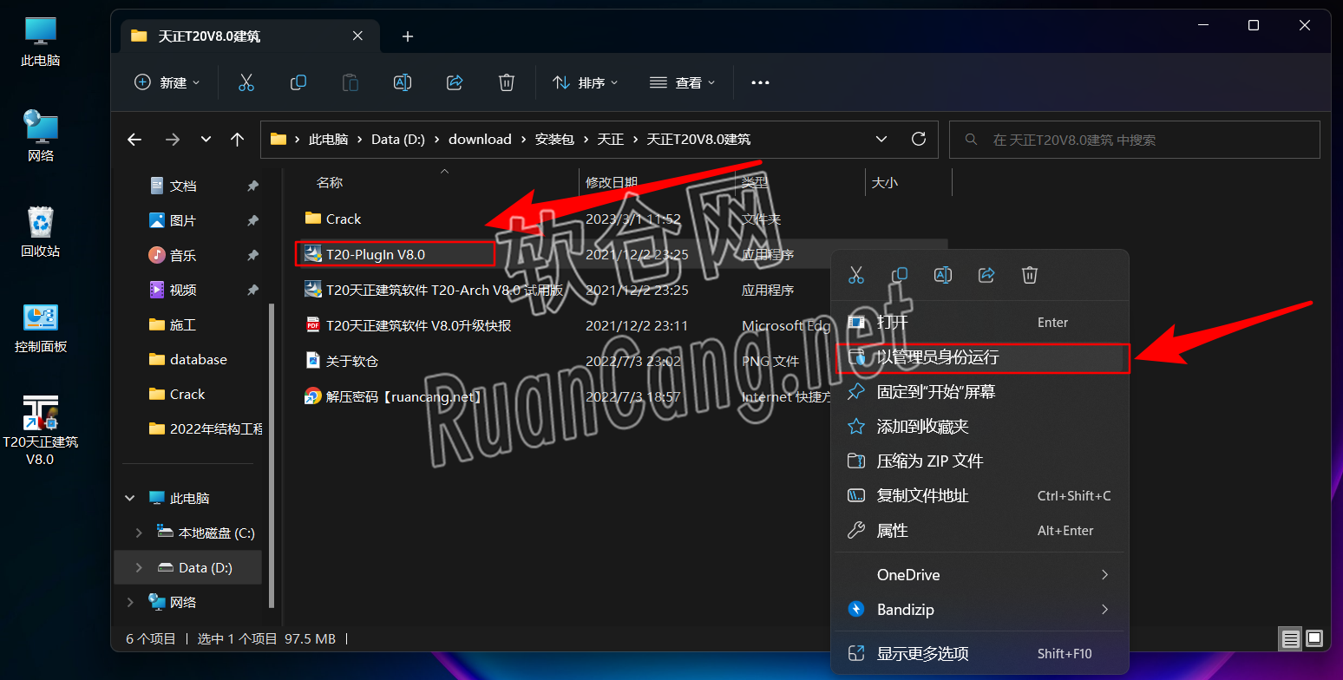Delete the selected file via the toolbar trash icon
This screenshot has height=680, width=1343.
507,82
